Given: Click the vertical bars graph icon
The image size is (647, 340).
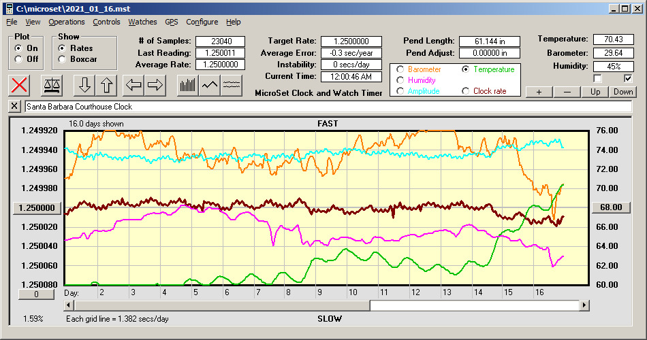Looking at the screenshot, I should tap(187, 85).
